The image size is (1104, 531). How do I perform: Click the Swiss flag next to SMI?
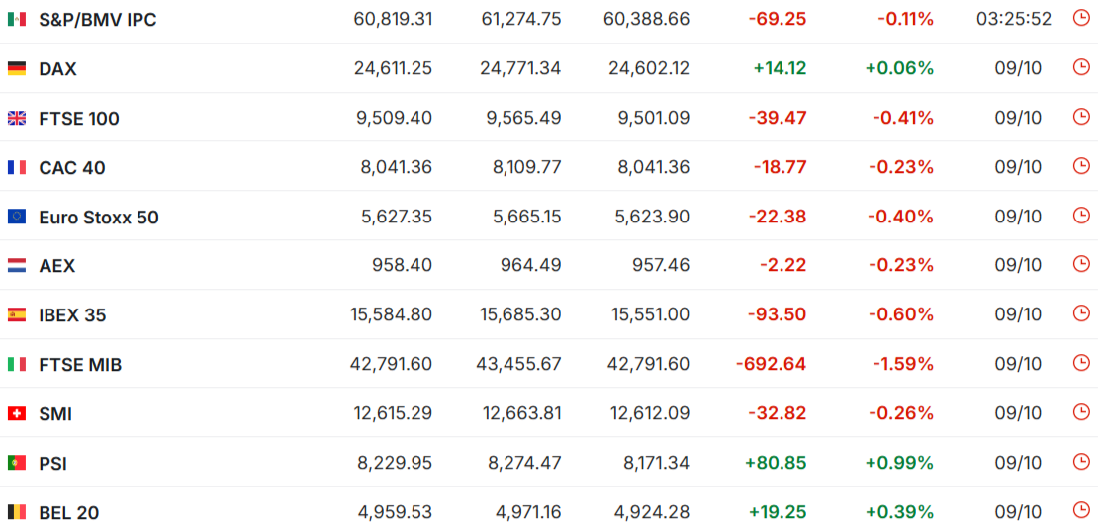[17, 413]
